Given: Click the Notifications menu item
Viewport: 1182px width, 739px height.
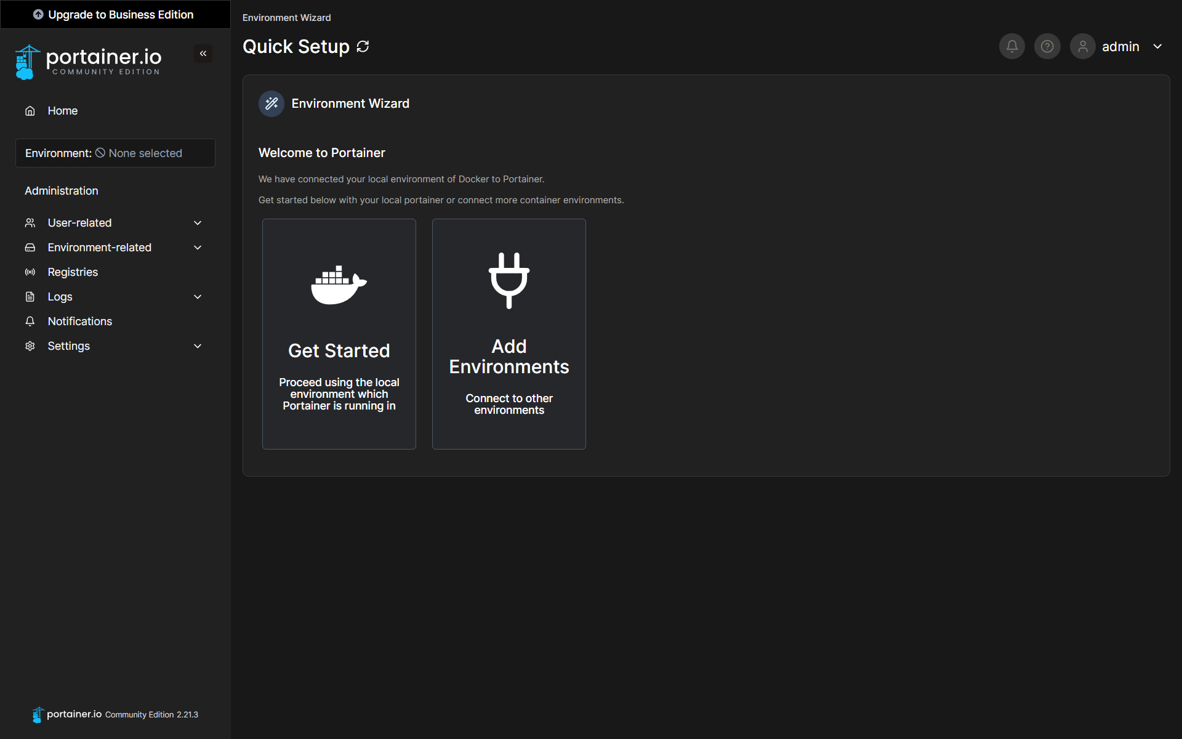Looking at the screenshot, I should [x=79, y=321].
